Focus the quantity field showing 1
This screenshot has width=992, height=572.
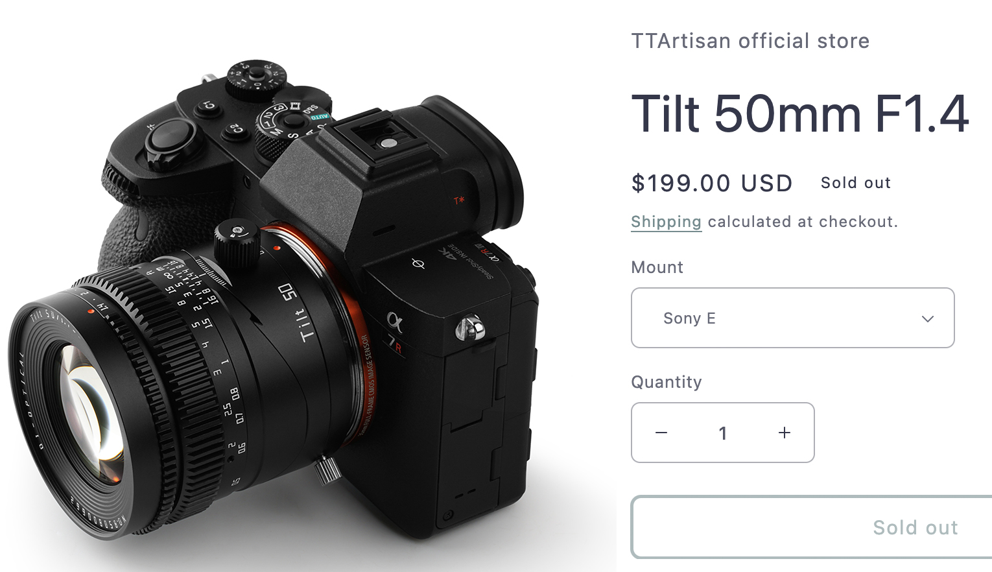point(723,433)
